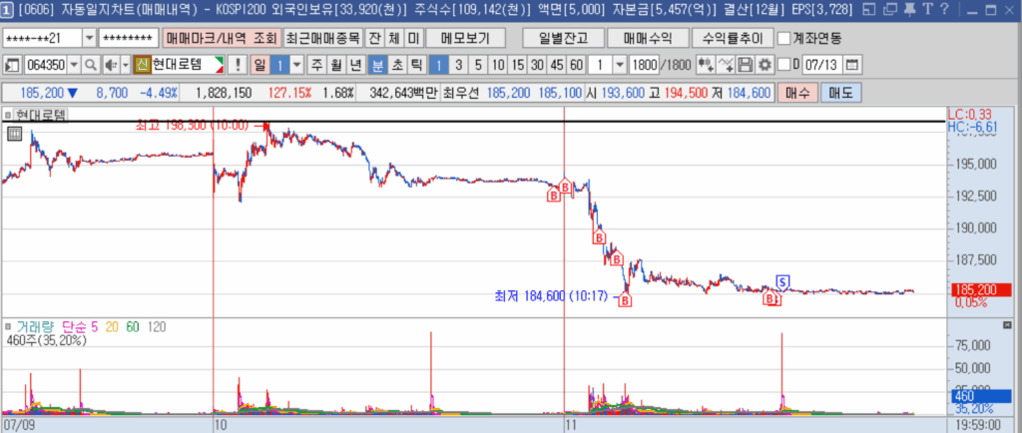Image resolution: width=1022 pixels, height=433 pixels.
Task: Select the 틱 tick period toggle
Action: (416, 65)
